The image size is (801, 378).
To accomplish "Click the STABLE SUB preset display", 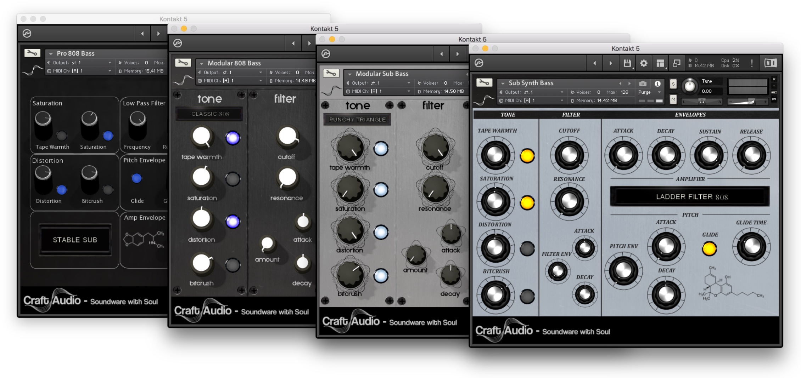I will coord(75,240).
